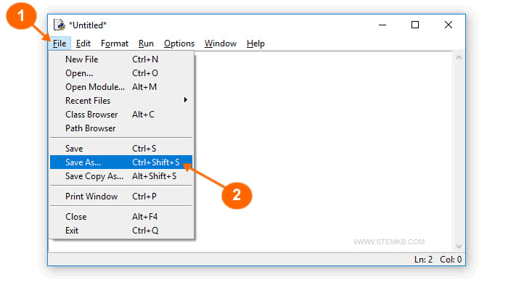Minimize the Untitled editor window
This screenshot has height=285, width=508.
click(x=382, y=25)
